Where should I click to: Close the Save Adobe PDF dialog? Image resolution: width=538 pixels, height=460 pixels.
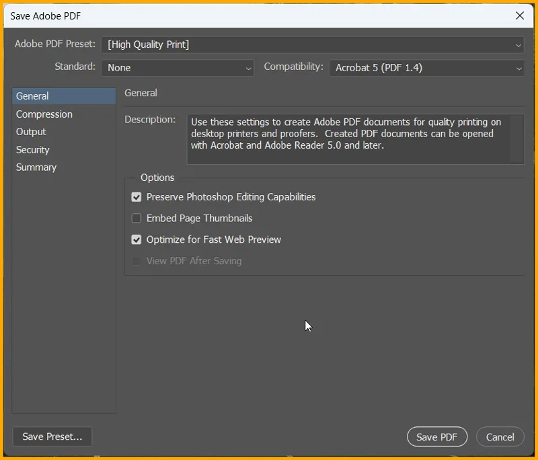coord(520,15)
